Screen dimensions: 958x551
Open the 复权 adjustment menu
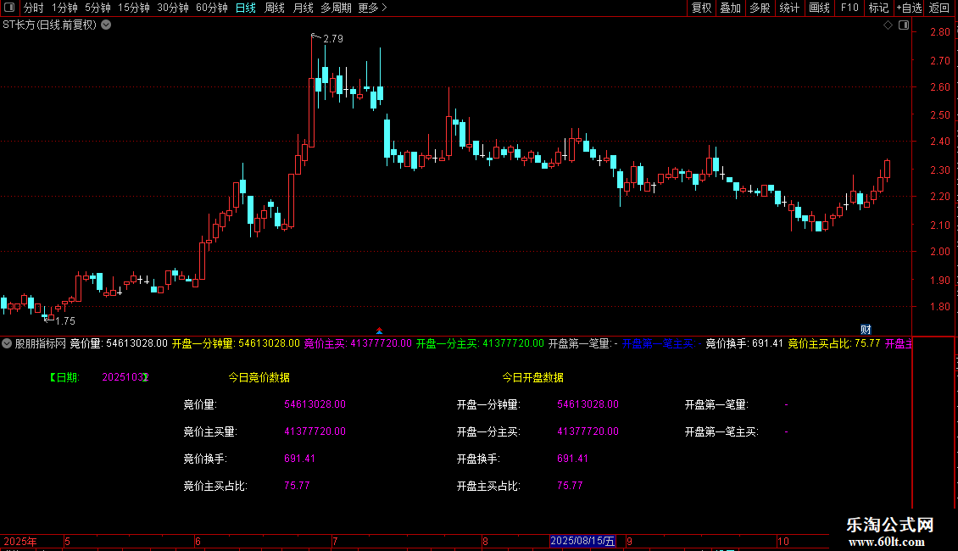tap(701, 8)
